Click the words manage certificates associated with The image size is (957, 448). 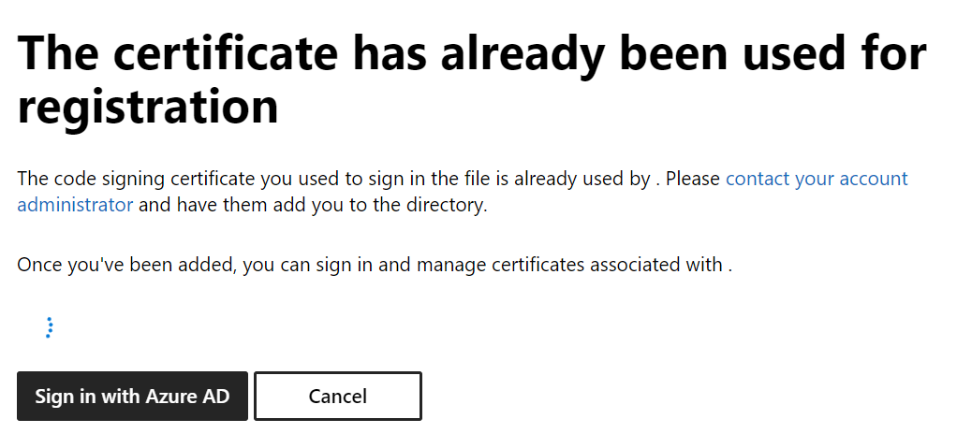coord(569,266)
